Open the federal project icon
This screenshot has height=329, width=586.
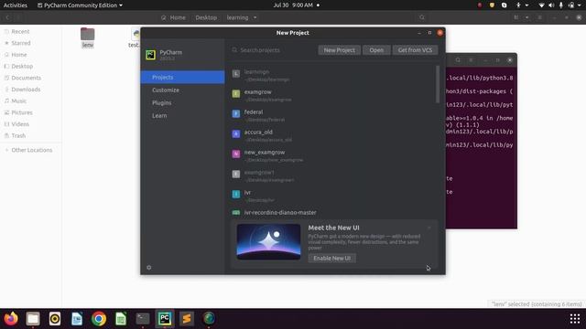tap(236, 113)
